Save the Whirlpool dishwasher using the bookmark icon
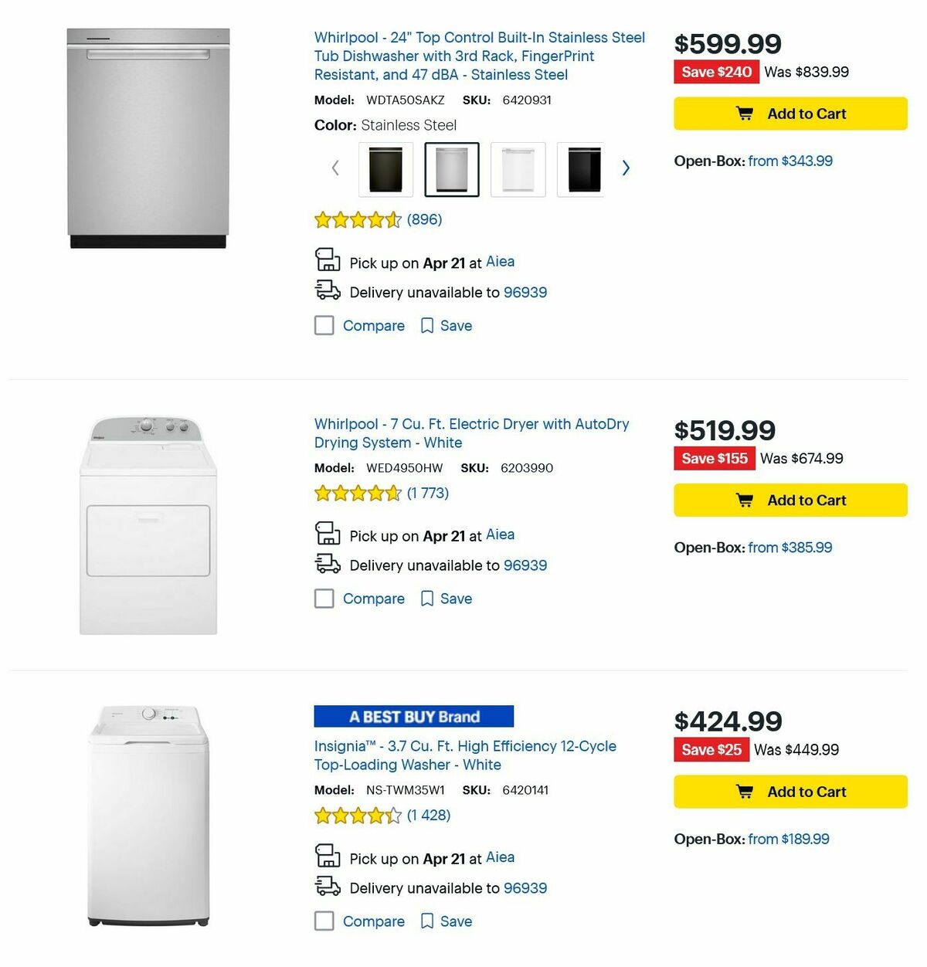 428,325
